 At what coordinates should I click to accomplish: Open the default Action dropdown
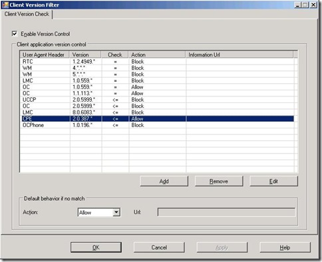[x=116, y=212]
